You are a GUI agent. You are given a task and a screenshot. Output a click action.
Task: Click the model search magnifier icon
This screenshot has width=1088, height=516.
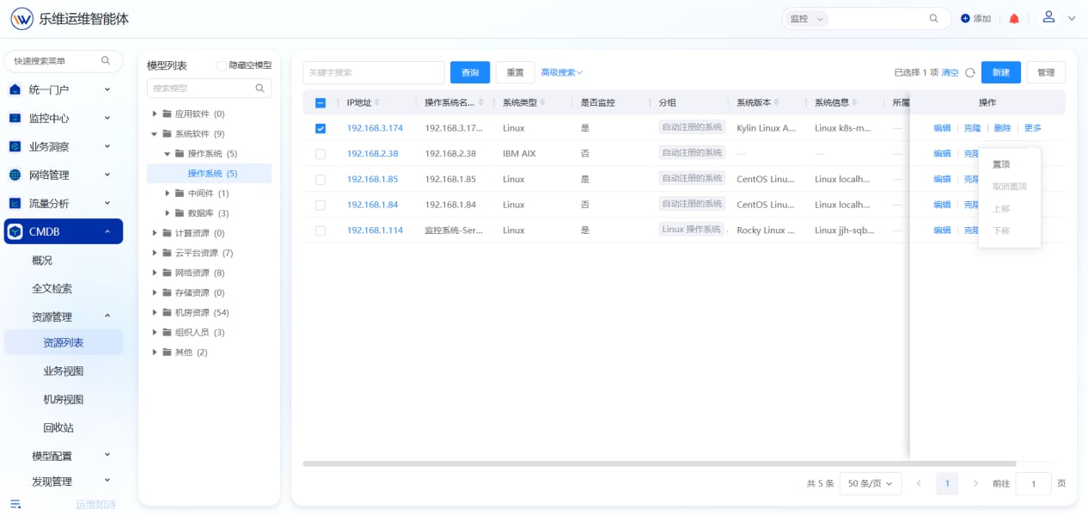260,88
